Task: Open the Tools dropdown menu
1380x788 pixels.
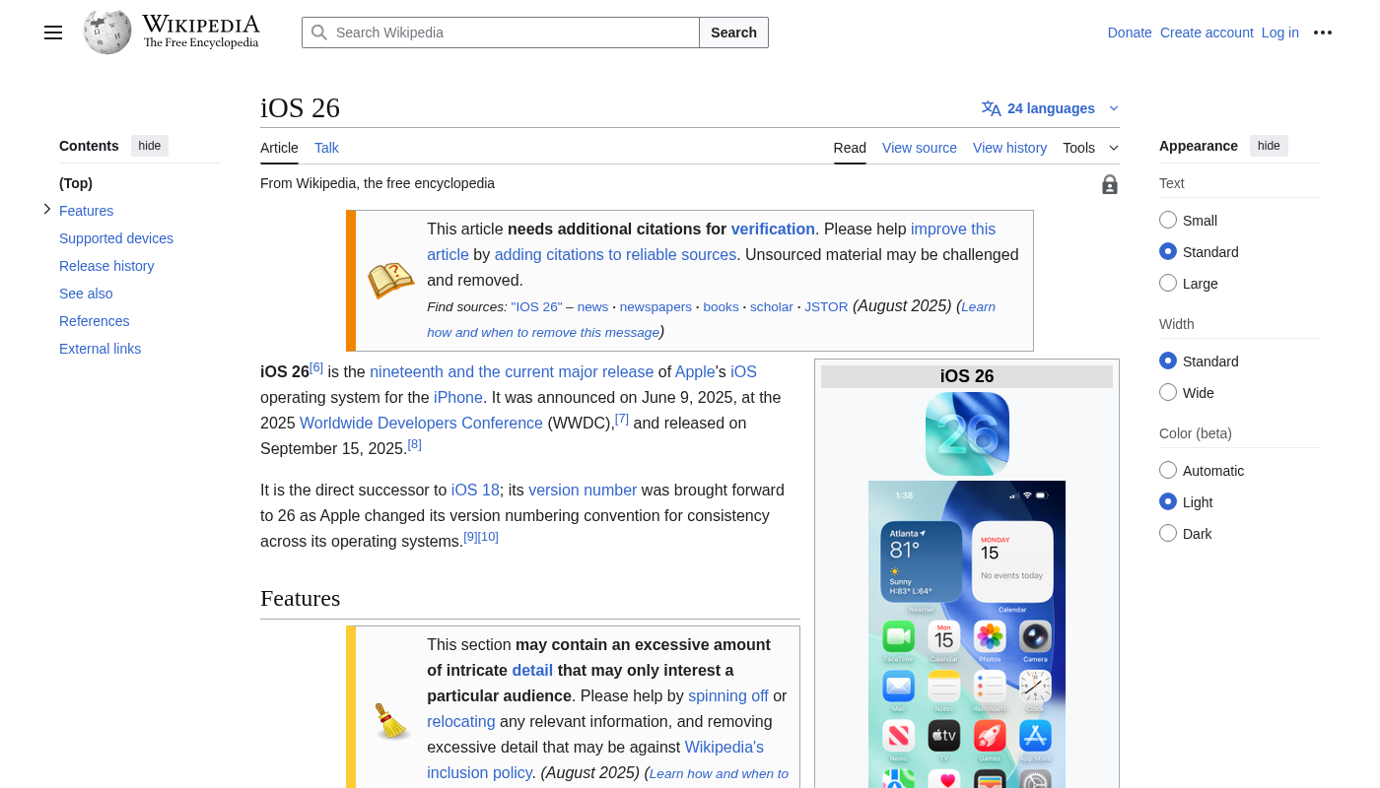Action: click(x=1090, y=148)
